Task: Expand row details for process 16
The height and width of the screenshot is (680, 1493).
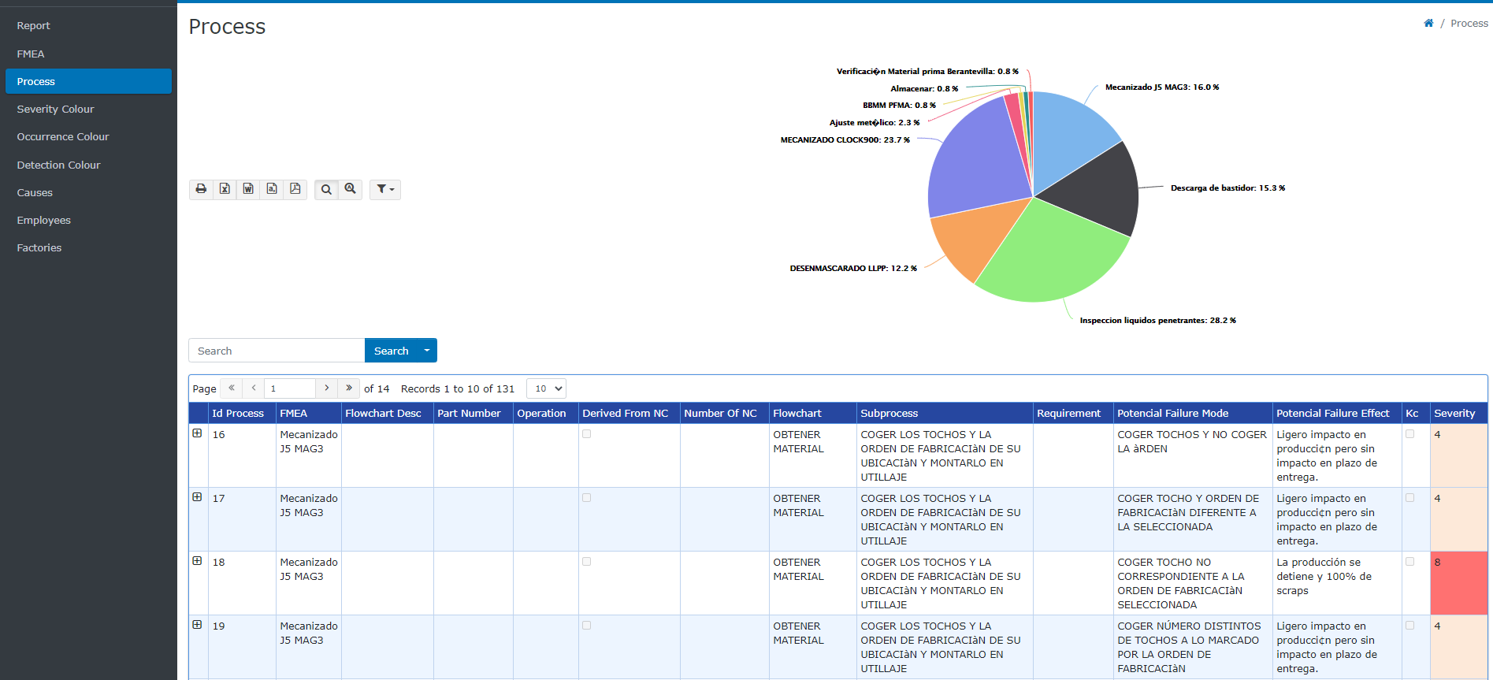Action: pyautogui.click(x=197, y=433)
